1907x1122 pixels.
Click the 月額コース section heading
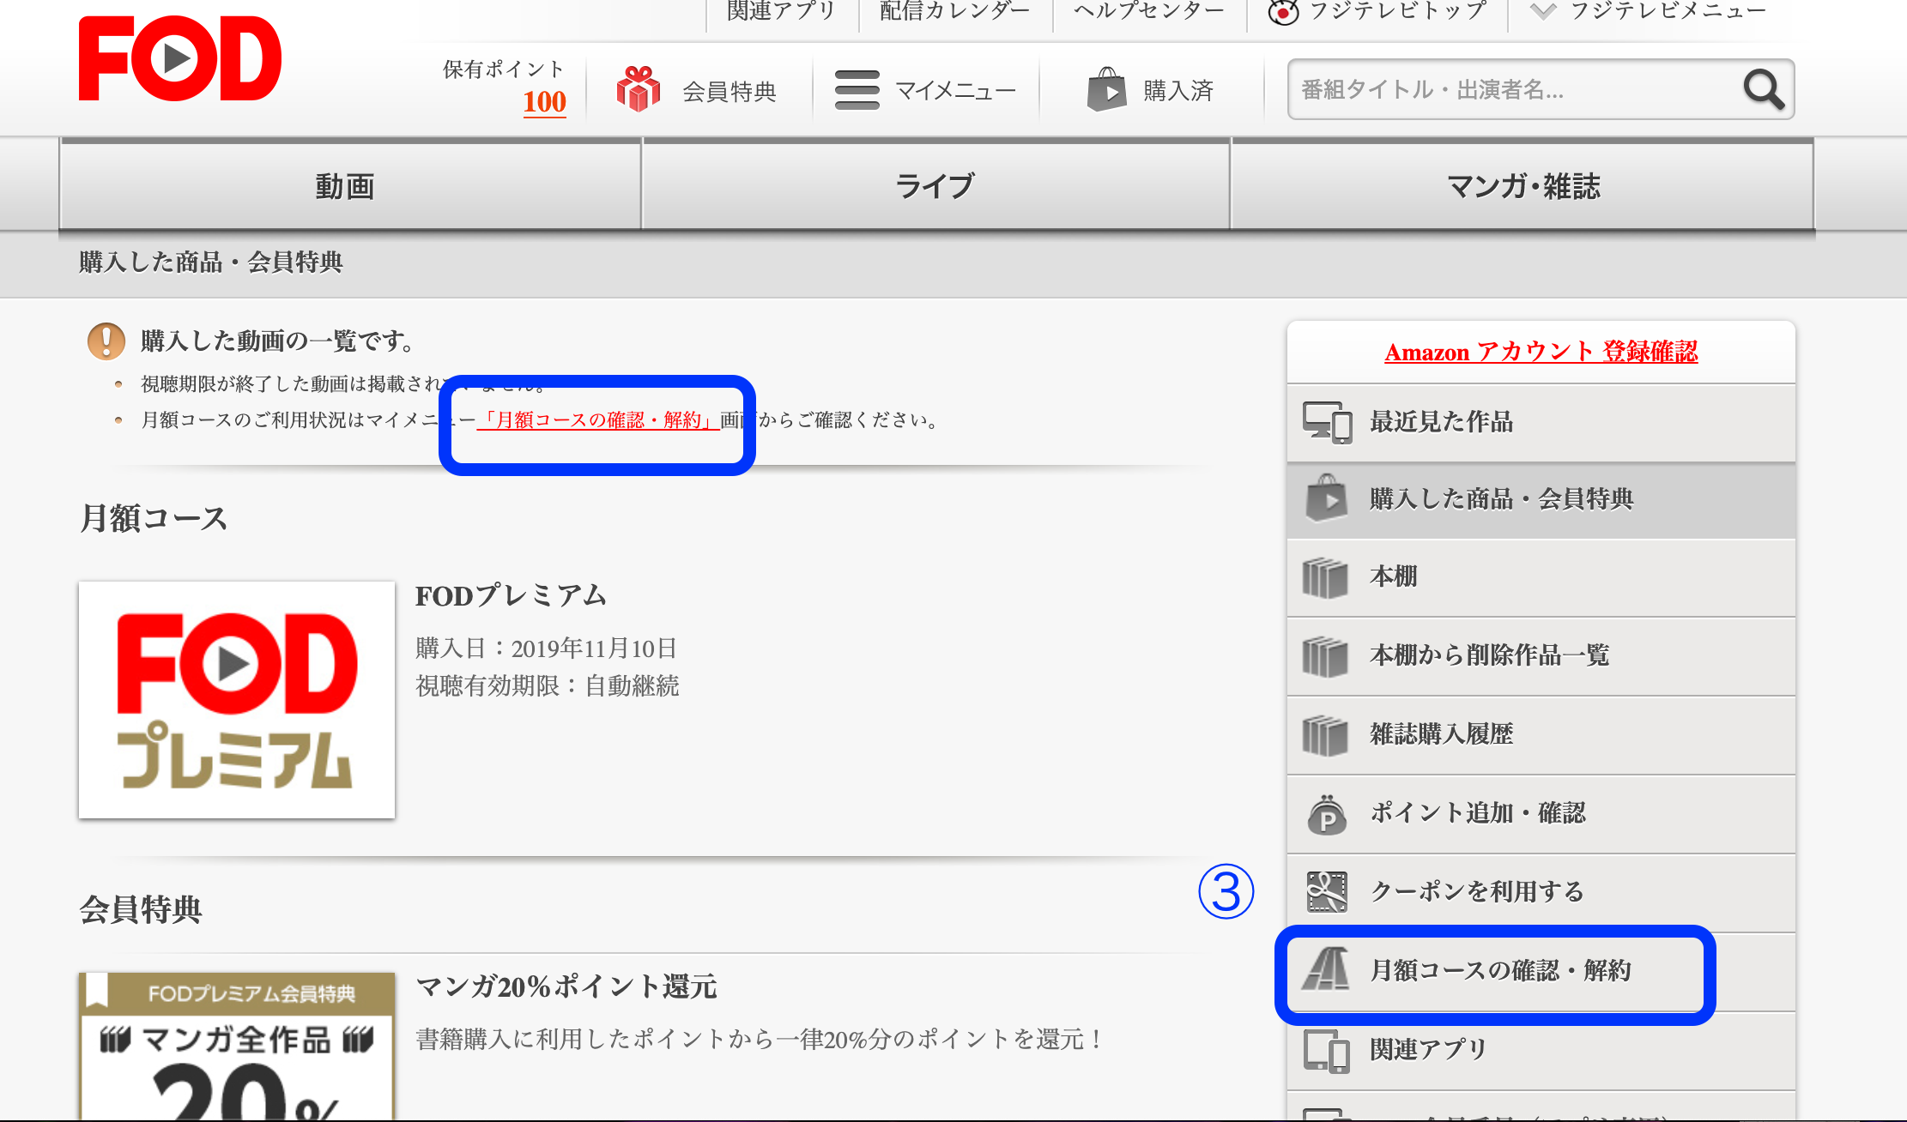click(x=154, y=519)
